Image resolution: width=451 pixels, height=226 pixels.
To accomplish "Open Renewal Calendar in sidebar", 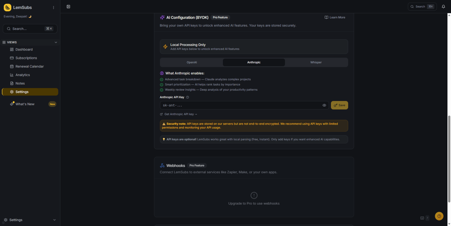I will pyautogui.click(x=30, y=66).
